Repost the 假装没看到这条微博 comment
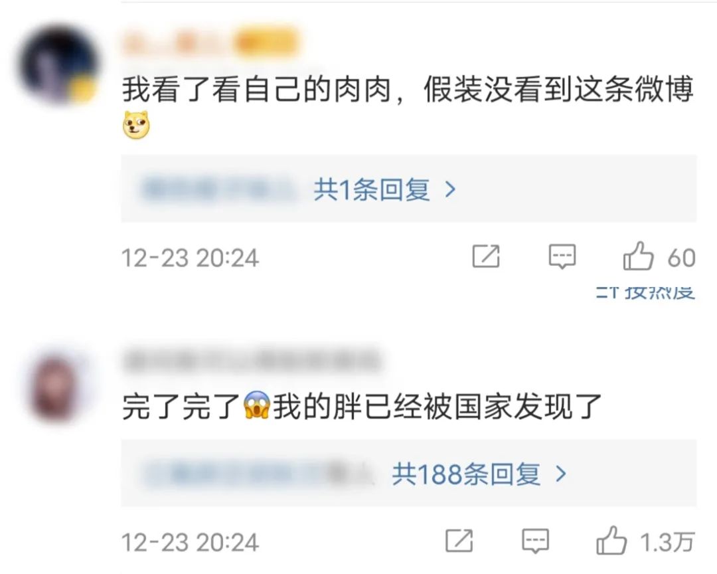The height and width of the screenshot is (574, 717). pos(485,256)
